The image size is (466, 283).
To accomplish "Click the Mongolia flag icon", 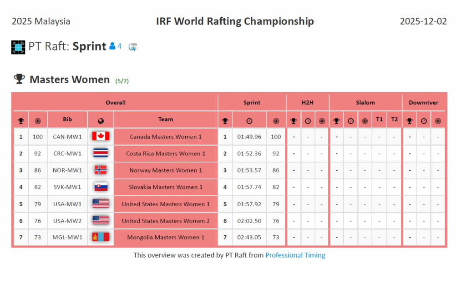I will click(x=101, y=237).
